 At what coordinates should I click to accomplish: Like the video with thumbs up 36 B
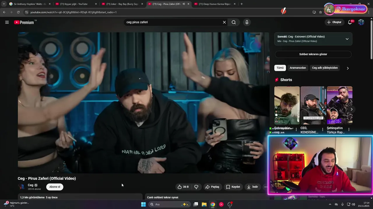click(183, 187)
